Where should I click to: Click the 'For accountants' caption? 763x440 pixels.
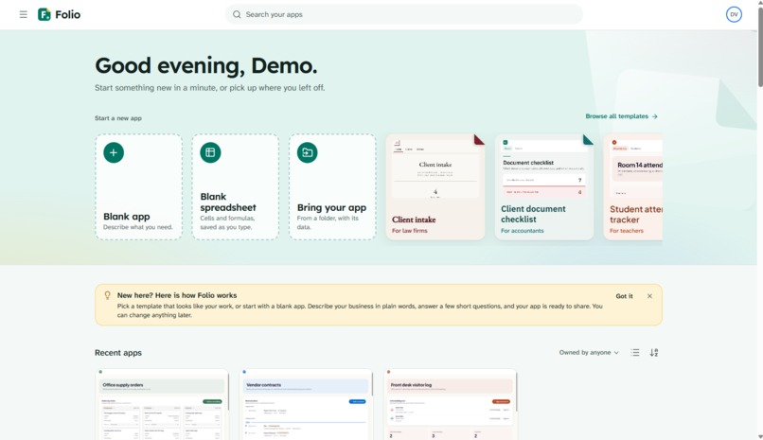[x=523, y=231]
